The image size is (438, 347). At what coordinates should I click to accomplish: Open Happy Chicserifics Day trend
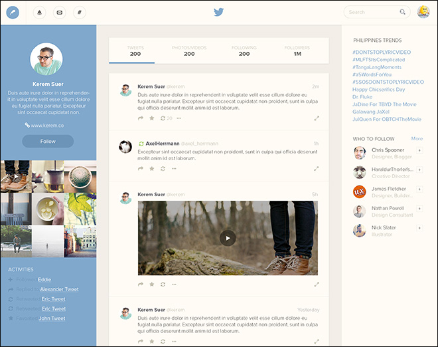pyautogui.click(x=378, y=90)
